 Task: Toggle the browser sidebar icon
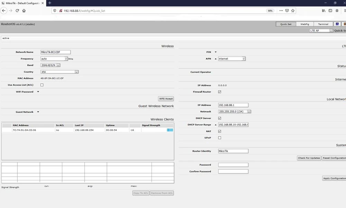point(330,10)
